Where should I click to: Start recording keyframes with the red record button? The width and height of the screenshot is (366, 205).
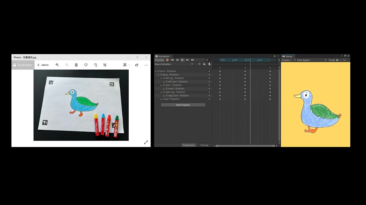click(x=167, y=60)
